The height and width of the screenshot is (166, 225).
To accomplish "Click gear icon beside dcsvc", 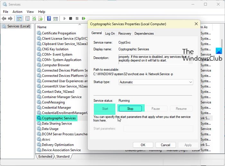I will pyautogui.click(x=39, y=139).
